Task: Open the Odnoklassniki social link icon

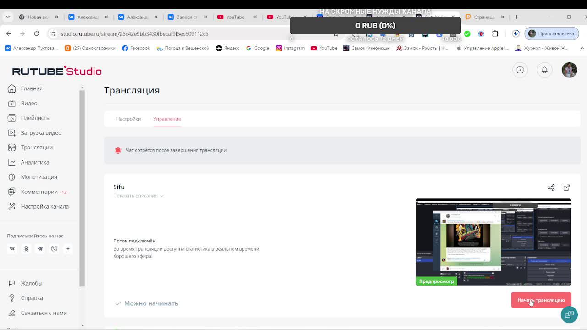Action: pyautogui.click(x=26, y=248)
